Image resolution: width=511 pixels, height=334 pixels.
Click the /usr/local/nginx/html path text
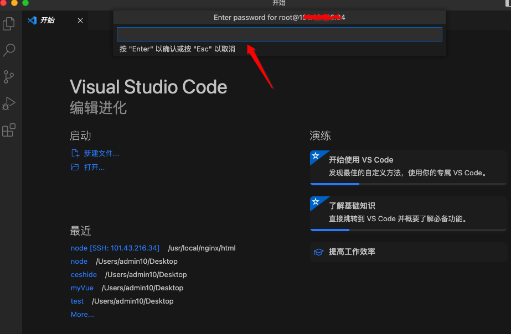(202, 248)
